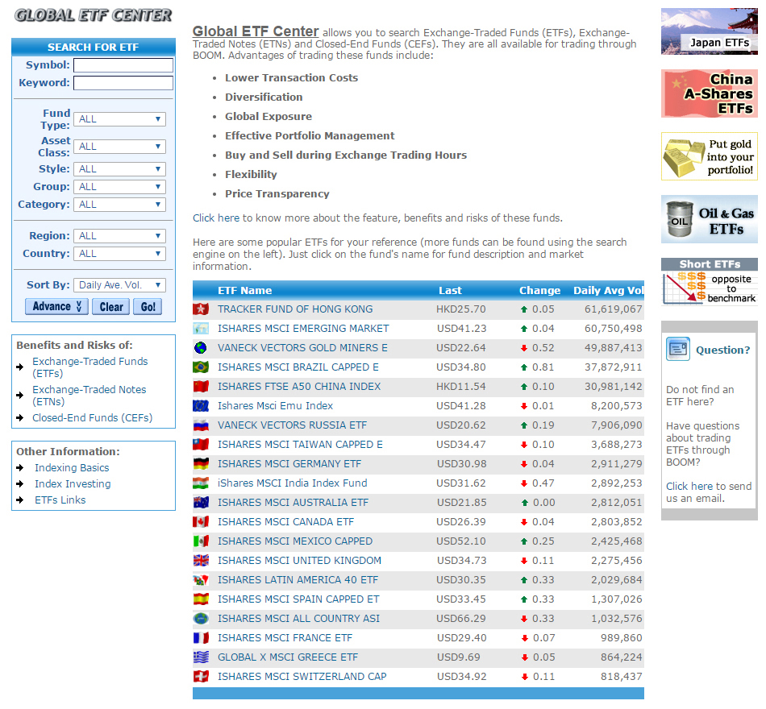Open the Indexing Basics link
The width and height of the screenshot is (766, 709).
[72, 468]
